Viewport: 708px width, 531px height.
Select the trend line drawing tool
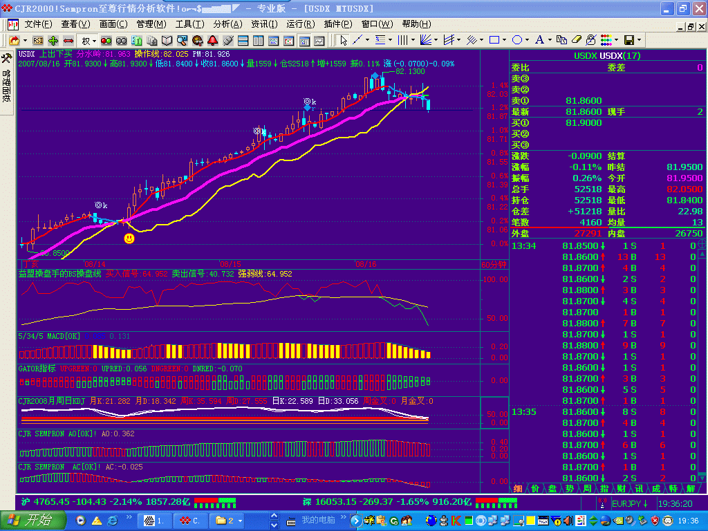point(357,40)
